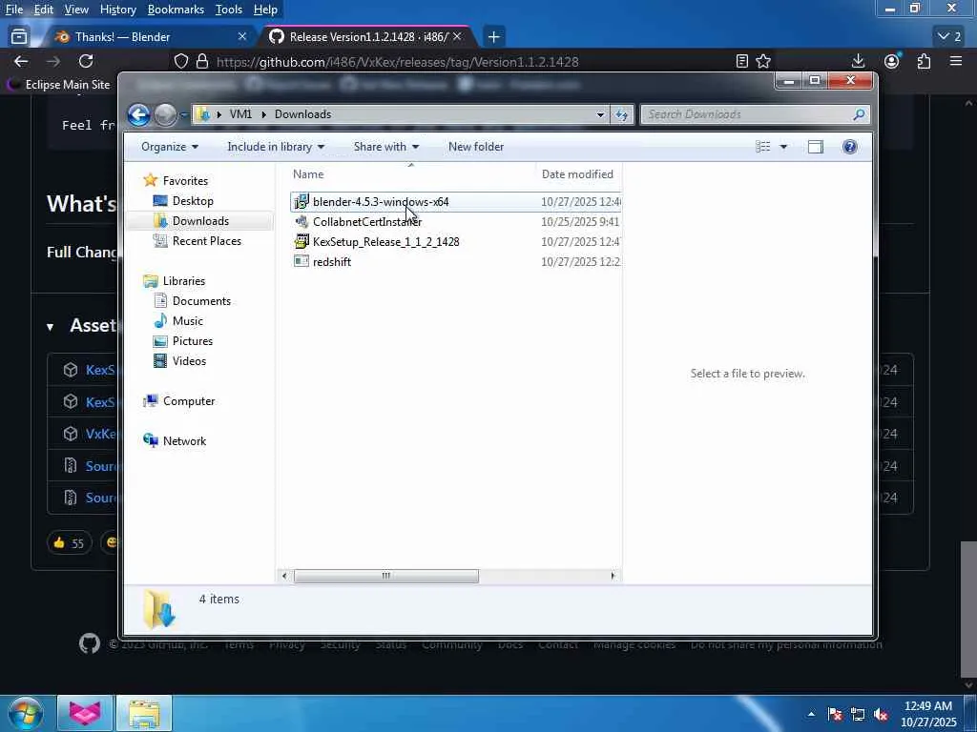Refresh the Downloads folder view
The width and height of the screenshot is (977, 732).
622,114
